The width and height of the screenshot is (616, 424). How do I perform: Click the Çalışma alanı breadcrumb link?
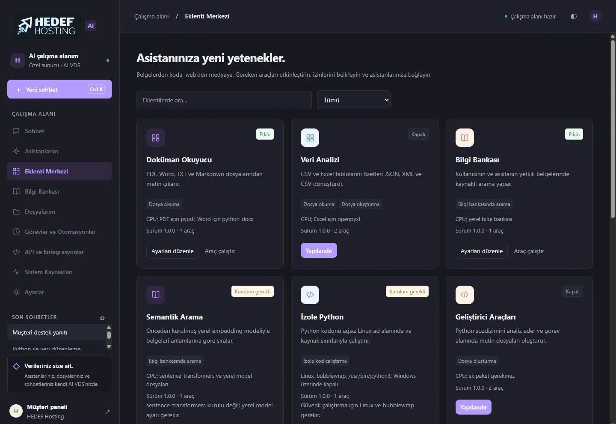(151, 16)
